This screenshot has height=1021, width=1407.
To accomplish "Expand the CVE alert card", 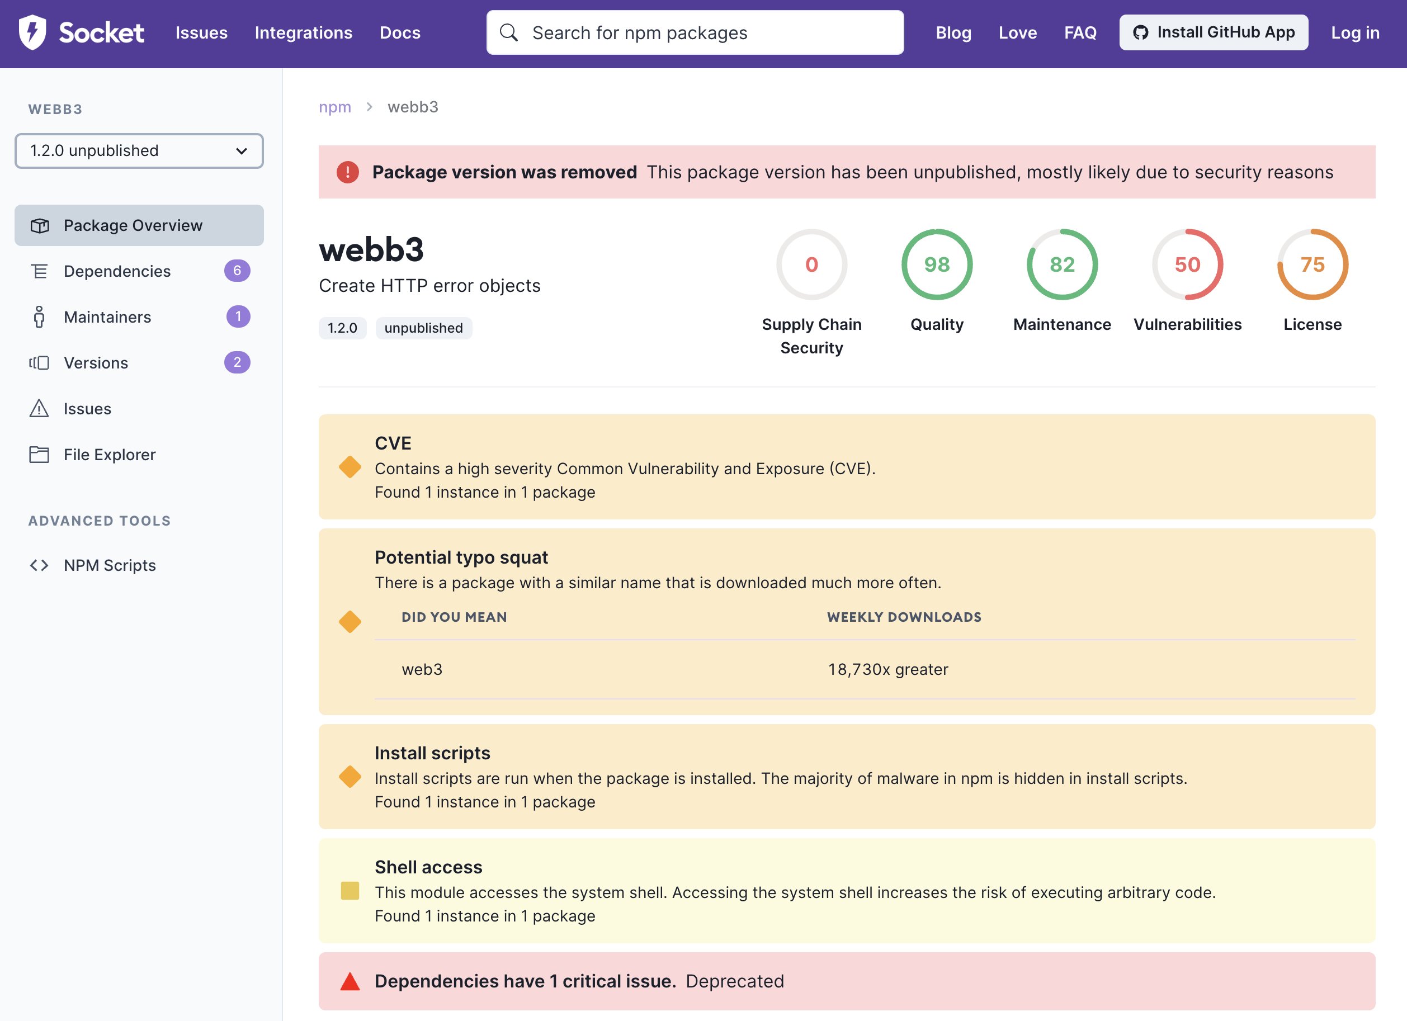I will coord(846,466).
